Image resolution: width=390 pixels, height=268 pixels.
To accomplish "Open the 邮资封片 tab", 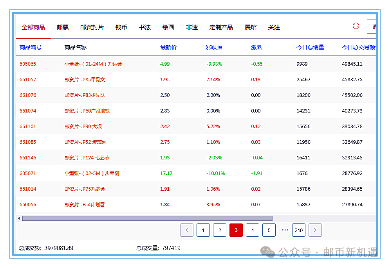I will click(x=92, y=27).
